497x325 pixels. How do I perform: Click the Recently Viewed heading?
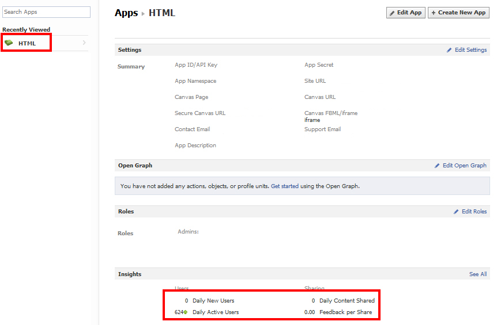point(27,30)
